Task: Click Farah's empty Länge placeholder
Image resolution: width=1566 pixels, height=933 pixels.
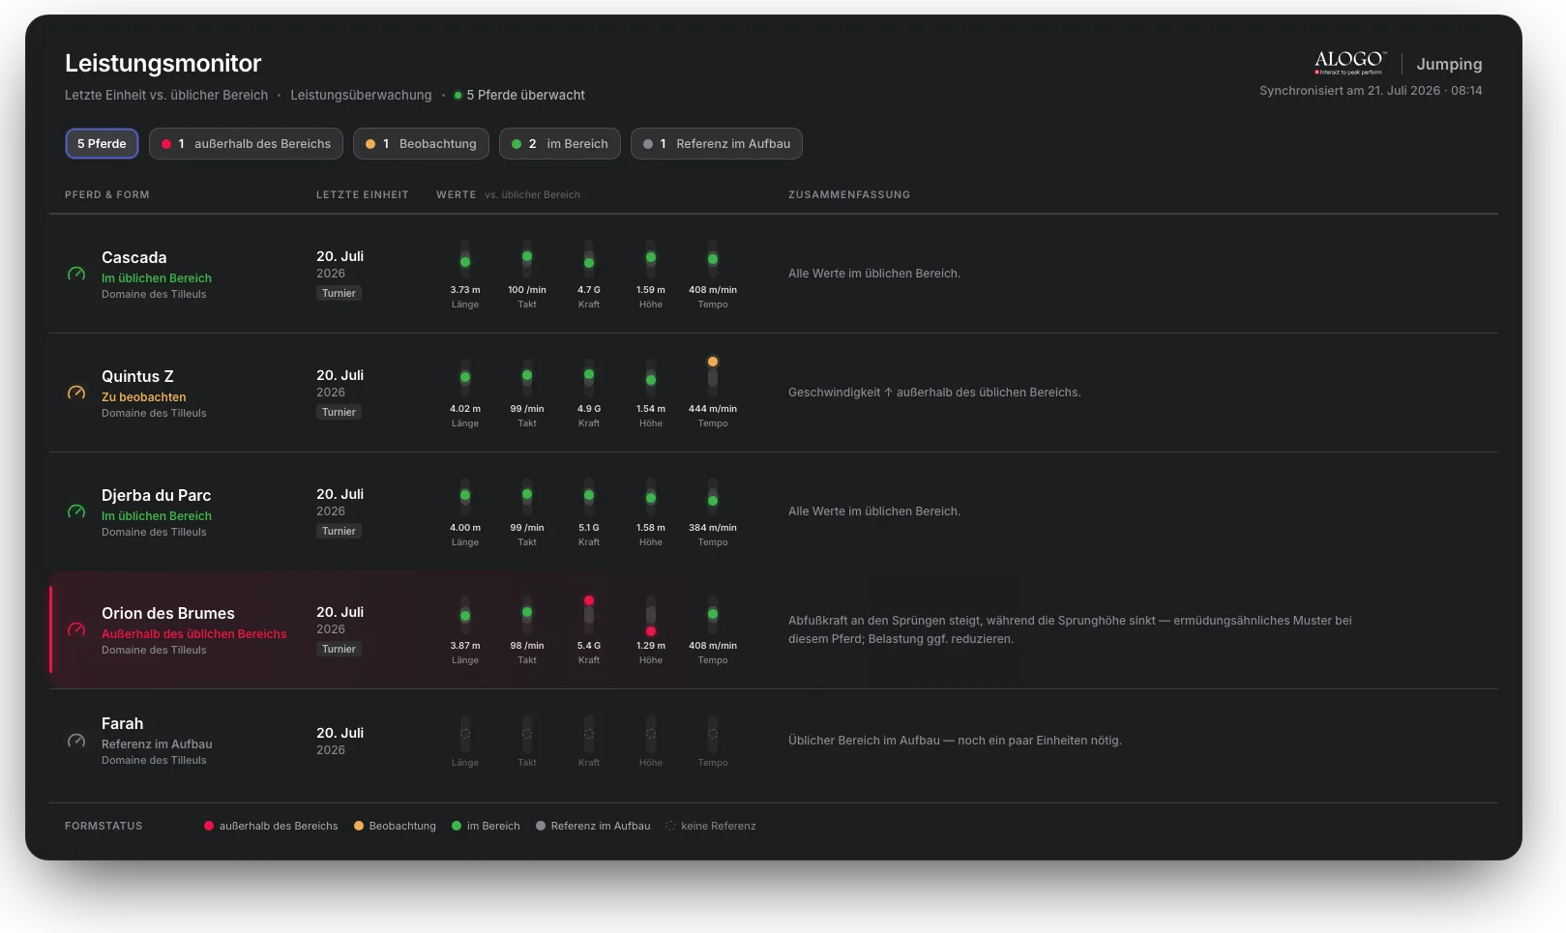Action: [465, 735]
